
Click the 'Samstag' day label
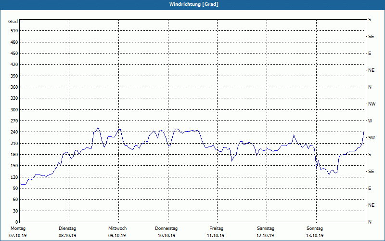pyautogui.click(x=266, y=228)
